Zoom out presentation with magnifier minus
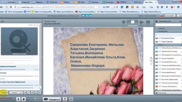This screenshot has width=182, height=102. tap(151, 61)
